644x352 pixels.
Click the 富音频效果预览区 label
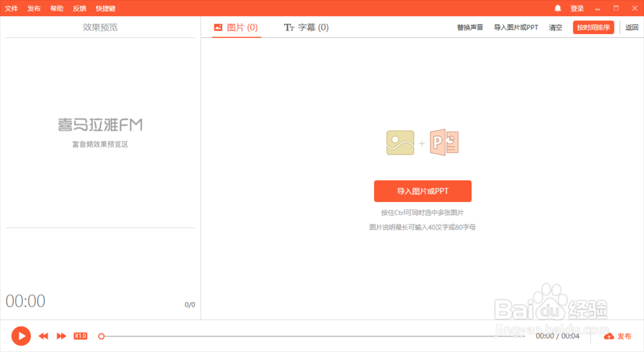point(100,144)
